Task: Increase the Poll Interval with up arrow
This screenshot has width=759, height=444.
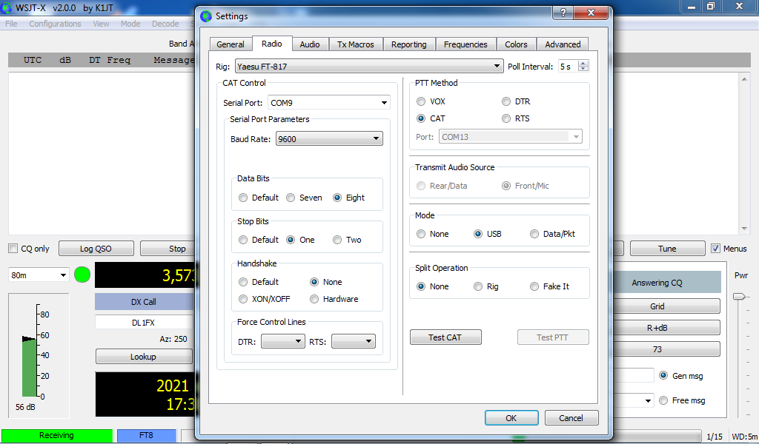Action: [x=583, y=63]
